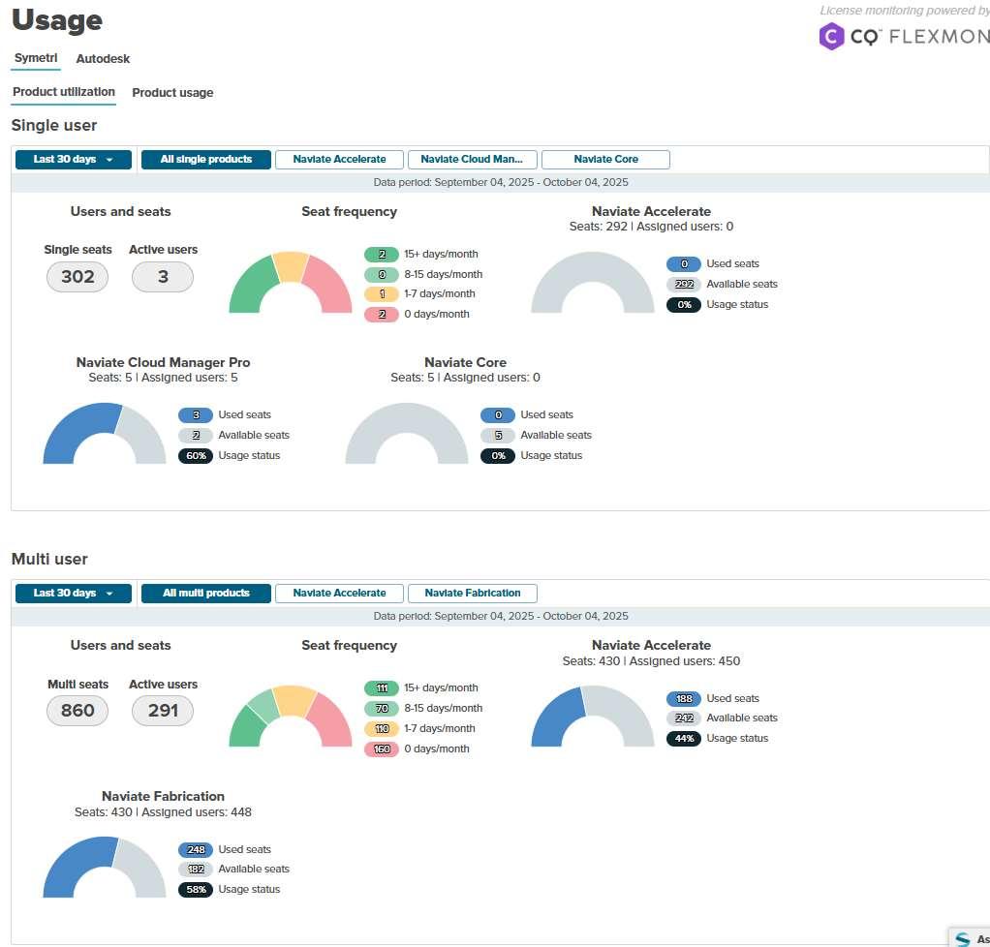Click single user 0 days/month red badge
Viewport: 990px width, 947px height.
point(382,315)
